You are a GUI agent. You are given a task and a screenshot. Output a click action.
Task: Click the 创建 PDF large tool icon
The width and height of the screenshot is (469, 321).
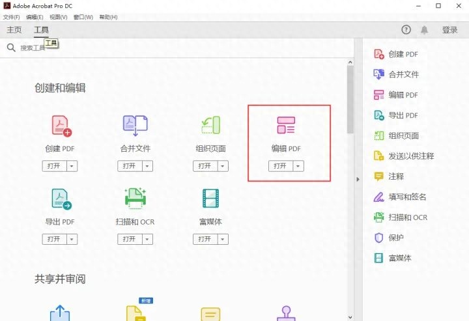click(x=62, y=126)
